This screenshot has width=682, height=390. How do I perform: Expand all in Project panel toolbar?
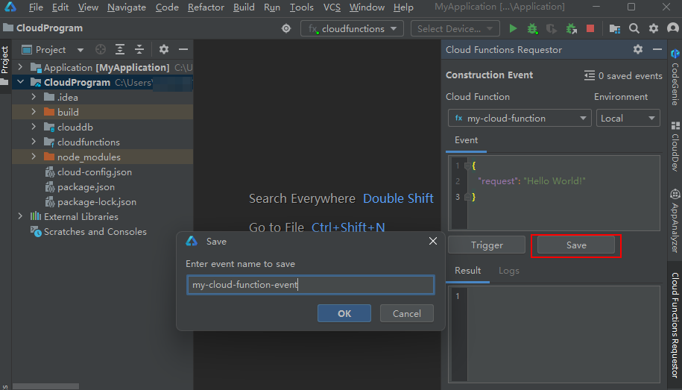[120, 50]
